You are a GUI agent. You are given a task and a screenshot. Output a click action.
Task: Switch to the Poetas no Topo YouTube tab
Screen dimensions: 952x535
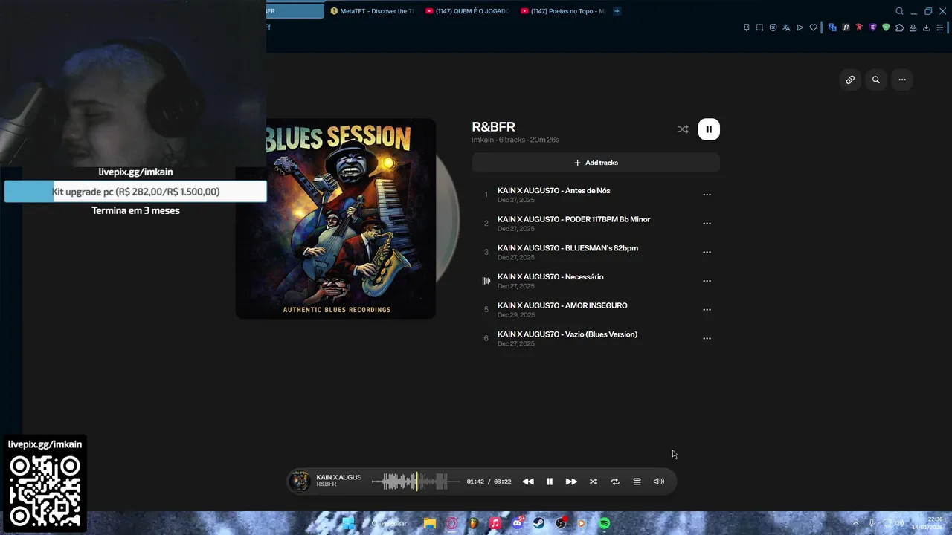tap(563, 11)
